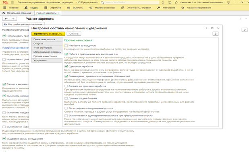Open help with the dialog question mark button
This screenshot has height=152, width=249.
(216, 34)
